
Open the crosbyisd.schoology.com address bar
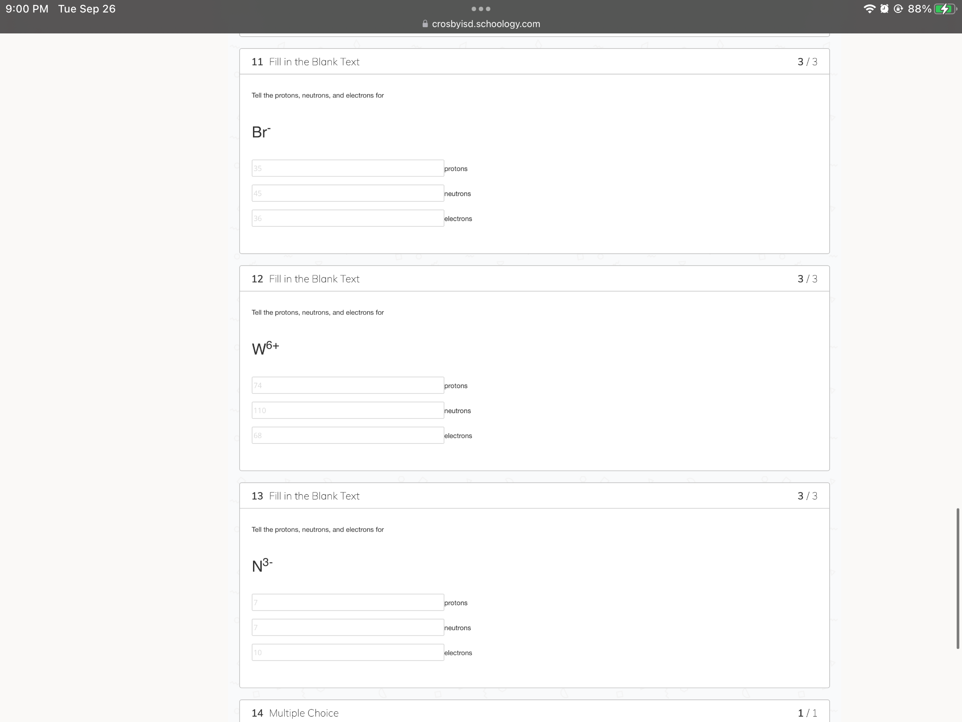click(x=481, y=24)
